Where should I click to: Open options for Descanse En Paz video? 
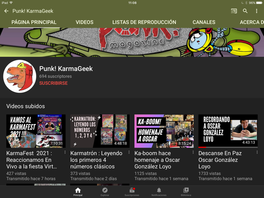pyautogui.click(x=257, y=152)
